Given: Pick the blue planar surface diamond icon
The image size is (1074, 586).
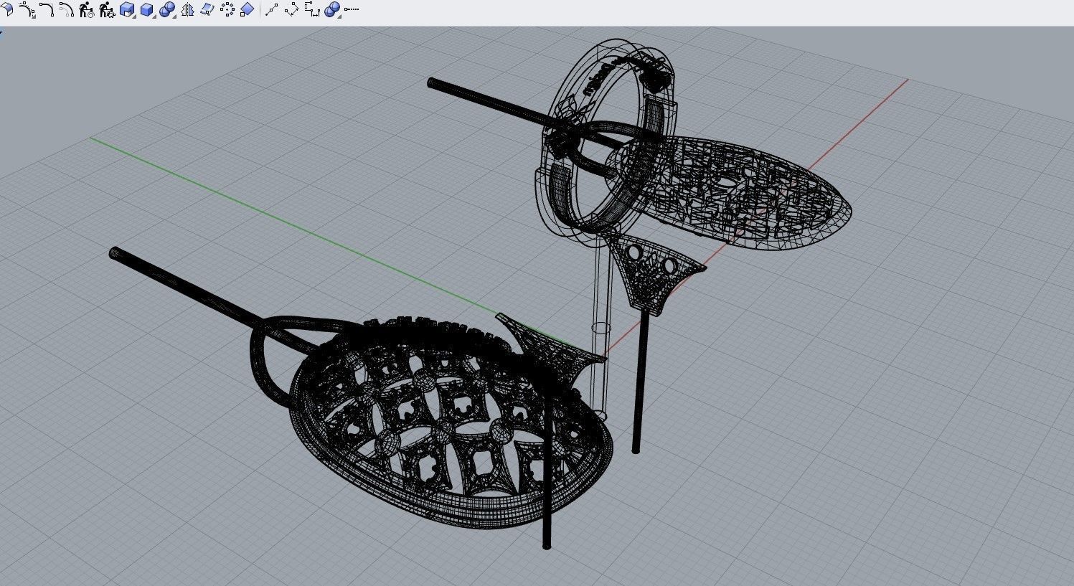Looking at the screenshot, I should click(247, 9).
